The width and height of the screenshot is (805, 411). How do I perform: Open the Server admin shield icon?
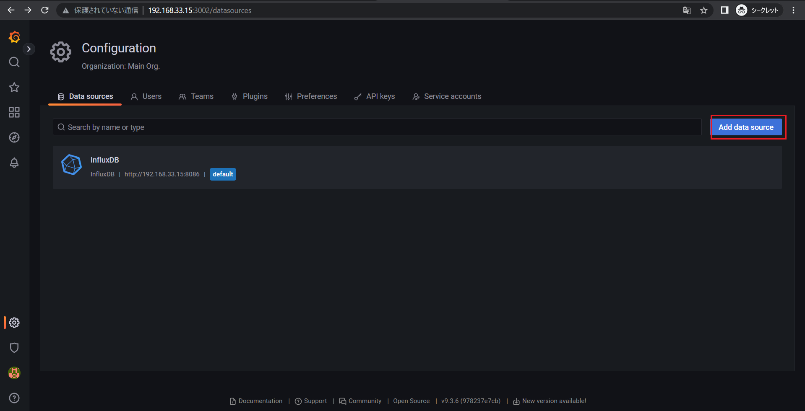coord(14,348)
